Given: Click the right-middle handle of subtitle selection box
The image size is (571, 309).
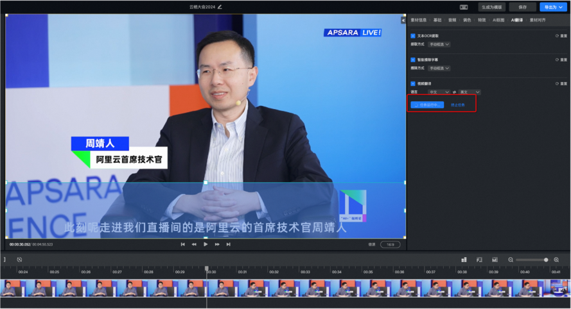Looking at the screenshot, I should click(405, 210).
